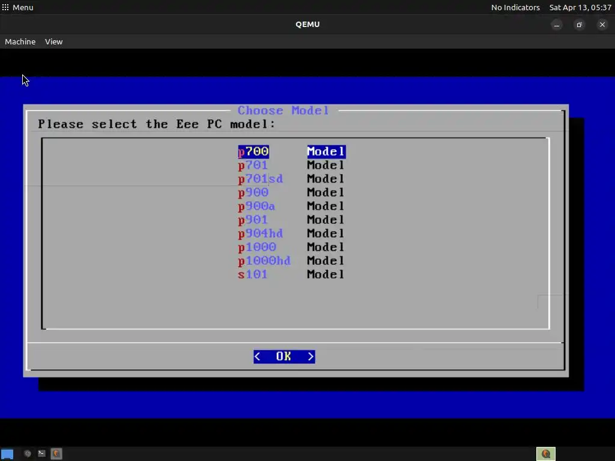Viewport: 615px width, 461px height.
Task: Click the OK button
Action: [284, 357]
